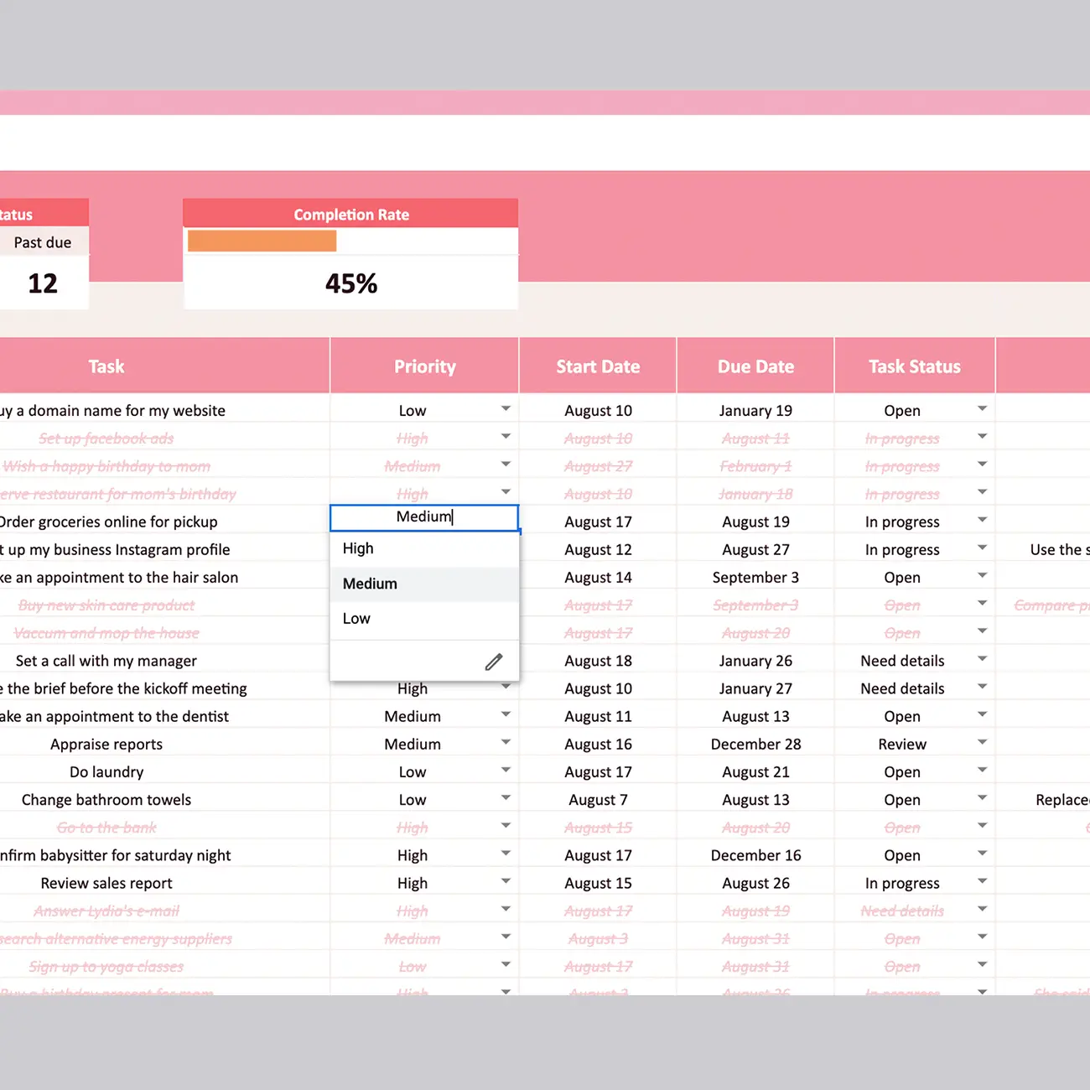
Task: Expand priority dropdown for Wish happy birthday row
Action: [506, 464]
